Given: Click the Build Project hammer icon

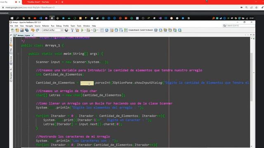Looking at the screenshot, I should tap(73, 30).
